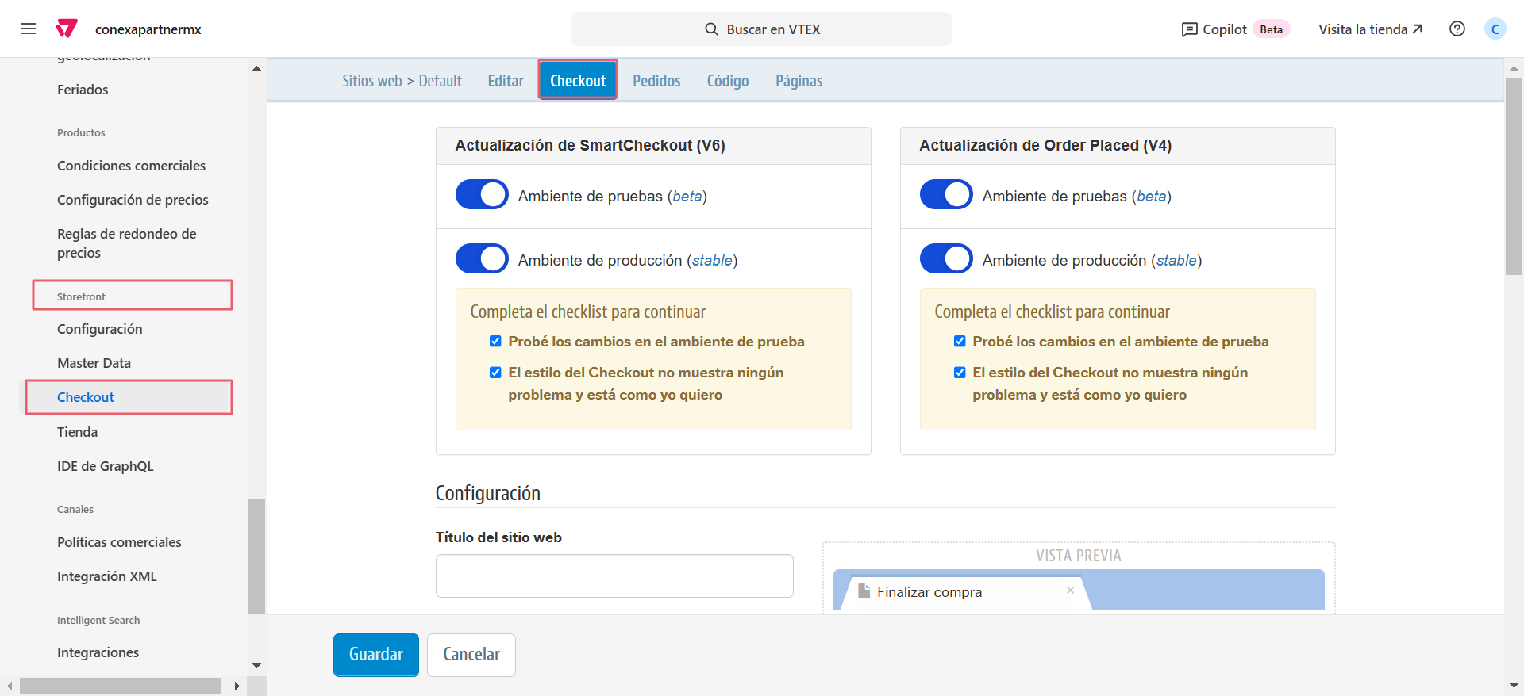
Task: Open the hamburger navigation menu
Action: (x=29, y=29)
